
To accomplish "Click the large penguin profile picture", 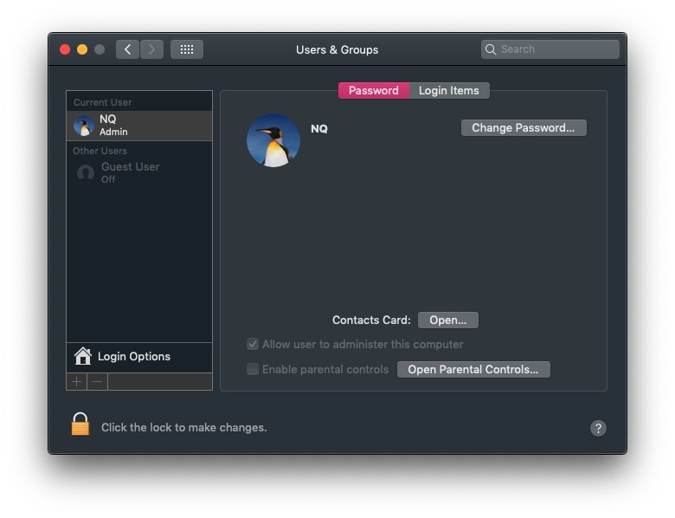I will click(273, 140).
